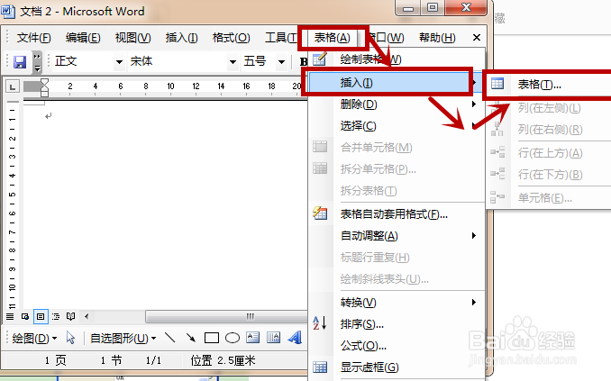611x381 pixels.
Task: Click the Show Gridlines icon
Action: coord(320,367)
